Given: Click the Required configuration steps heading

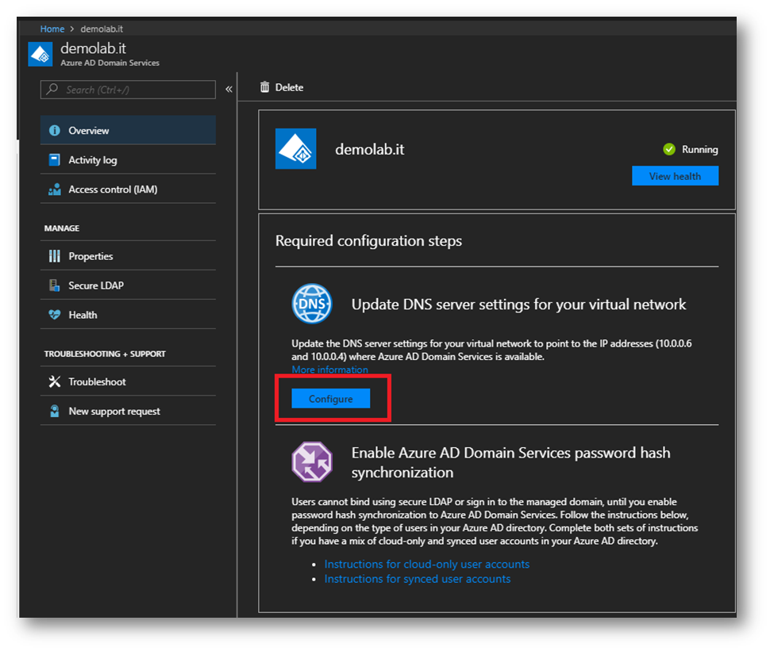Looking at the screenshot, I should tap(369, 241).
